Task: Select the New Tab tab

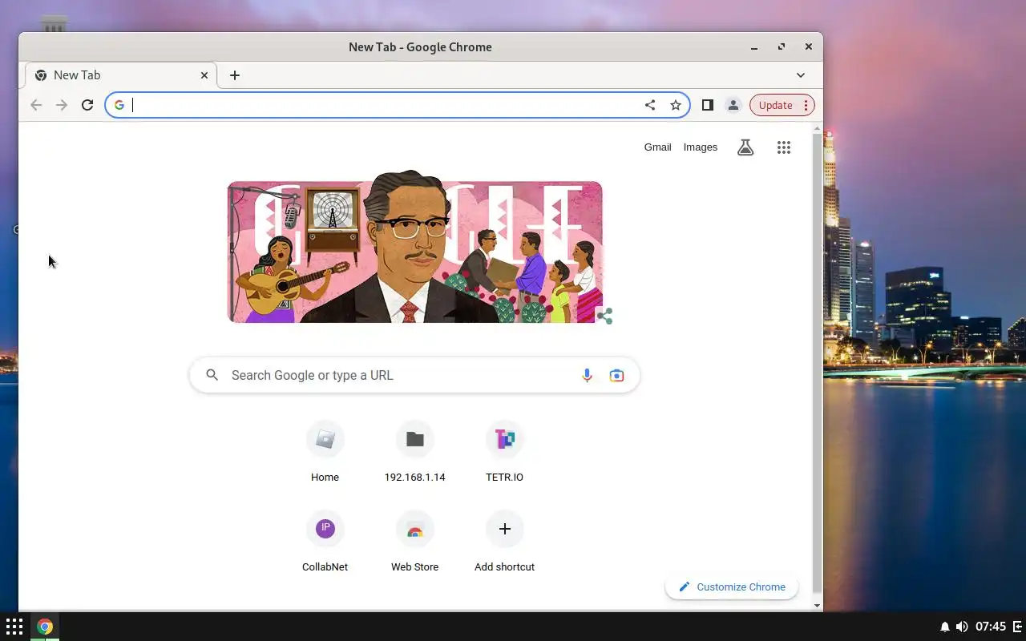Action: pyautogui.click(x=122, y=75)
